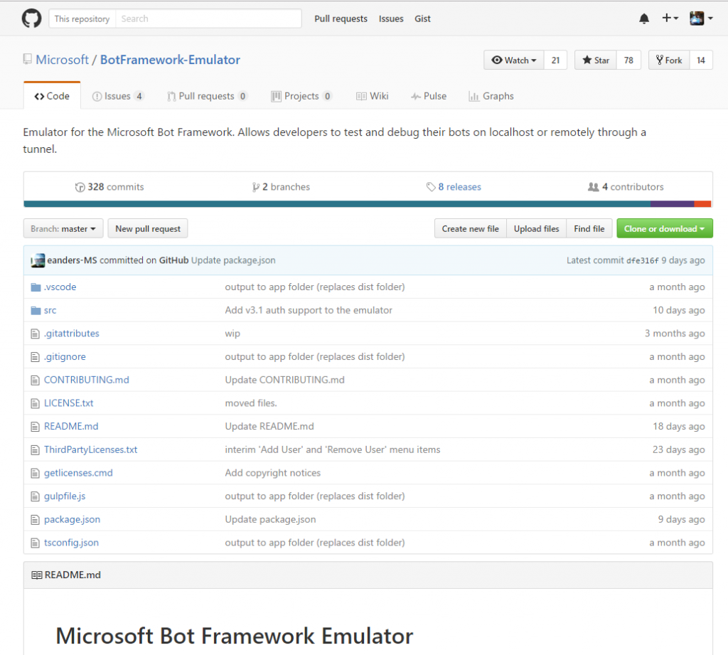Screen dimensions: 728x655
Task: Click the .vscode folder icon
Action: [x=36, y=287]
